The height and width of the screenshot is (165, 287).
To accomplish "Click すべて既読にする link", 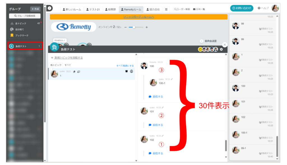I will click(x=125, y=66).
